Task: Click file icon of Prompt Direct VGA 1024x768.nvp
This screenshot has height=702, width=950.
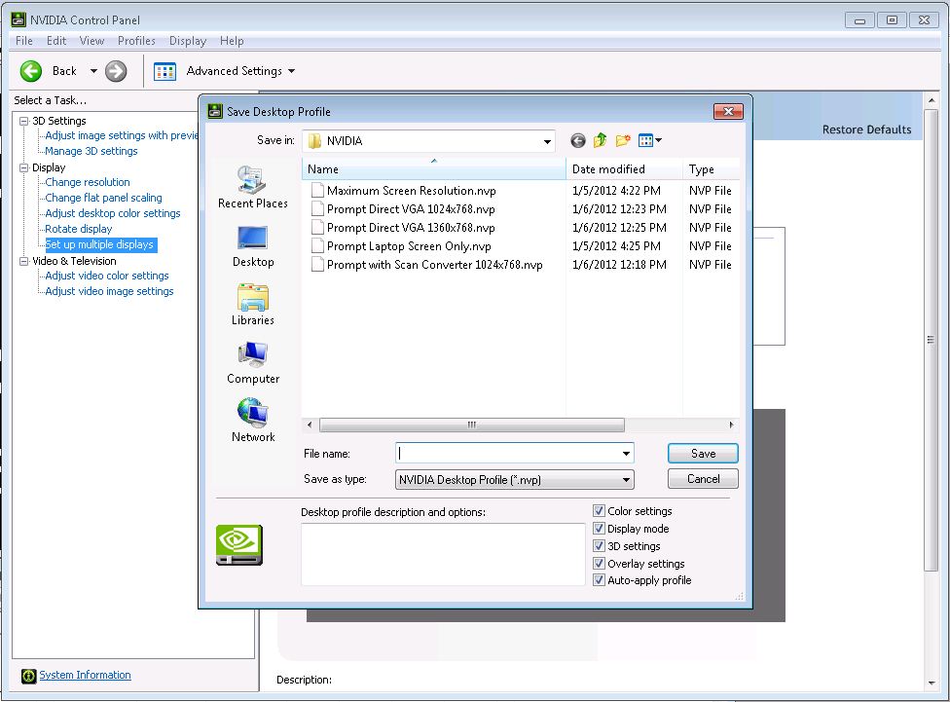Action: coord(317,209)
